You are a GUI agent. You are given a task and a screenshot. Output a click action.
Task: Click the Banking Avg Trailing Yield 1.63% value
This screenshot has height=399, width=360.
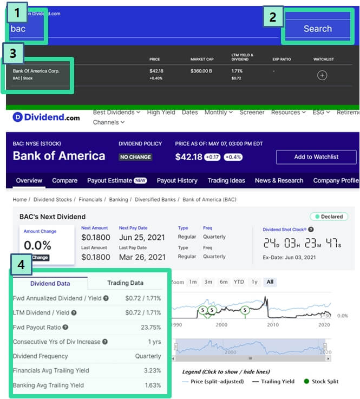(153, 385)
